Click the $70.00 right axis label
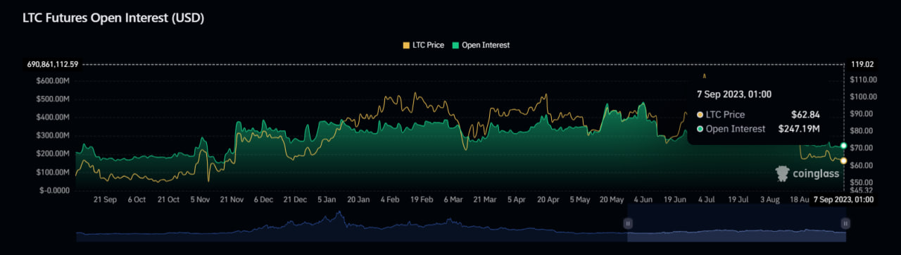The height and width of the screenshot is (255, 901). [x=862, y=148]
